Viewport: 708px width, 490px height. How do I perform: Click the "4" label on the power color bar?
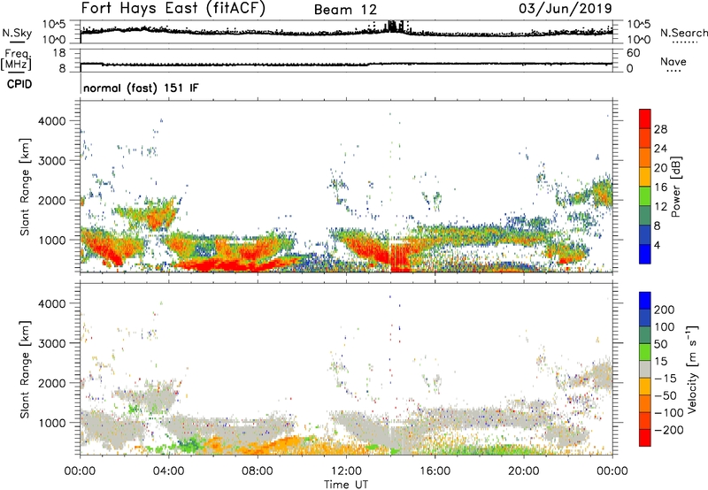(658, 245)
